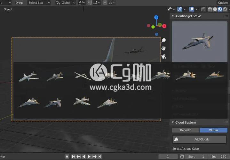Click the pan hand navigation icon
The image size is (230, 160).
[163, 48]
